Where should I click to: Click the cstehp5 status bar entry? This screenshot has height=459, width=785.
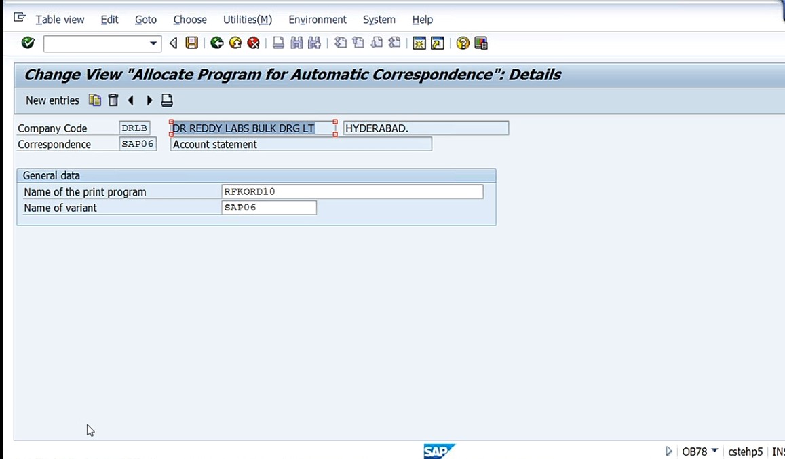pos(746,452)
